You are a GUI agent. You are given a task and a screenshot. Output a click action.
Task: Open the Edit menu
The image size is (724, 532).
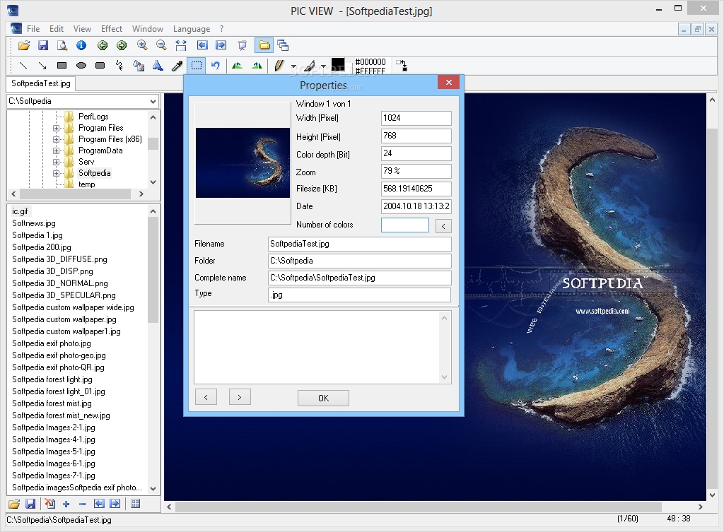click(x=57, y=28)
